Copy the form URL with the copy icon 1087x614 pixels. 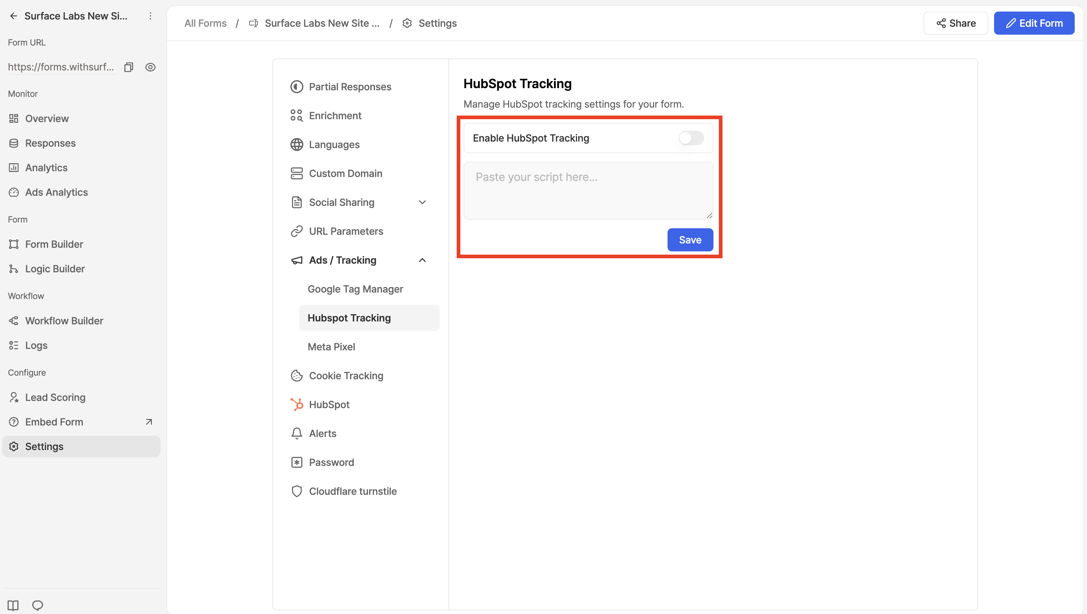[x=129, y=67]
